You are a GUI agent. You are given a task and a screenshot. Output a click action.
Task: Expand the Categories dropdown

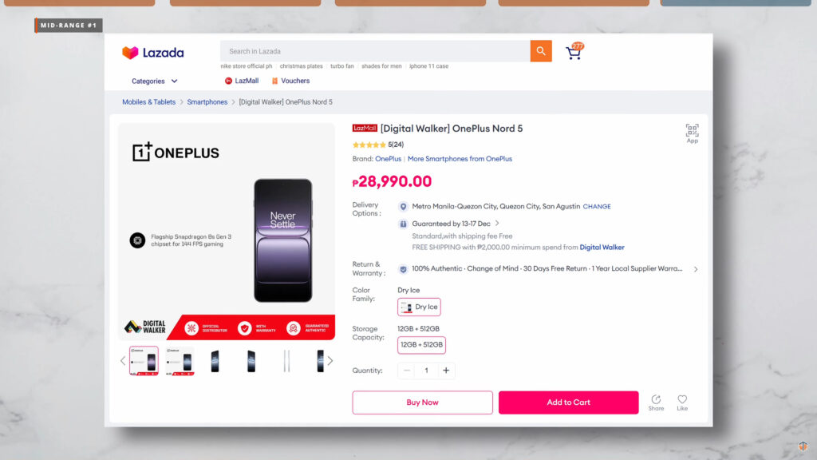pos(155,81)
